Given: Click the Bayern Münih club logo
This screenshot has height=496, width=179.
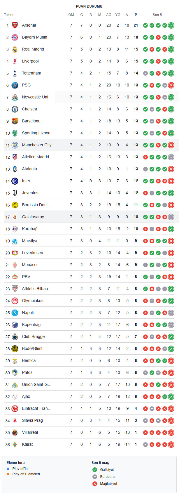Looking at the screenshot, I should [x=15, y=37].
